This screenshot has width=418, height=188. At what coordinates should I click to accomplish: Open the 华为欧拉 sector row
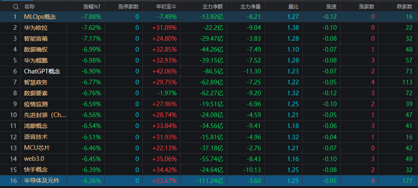point(209,28)
